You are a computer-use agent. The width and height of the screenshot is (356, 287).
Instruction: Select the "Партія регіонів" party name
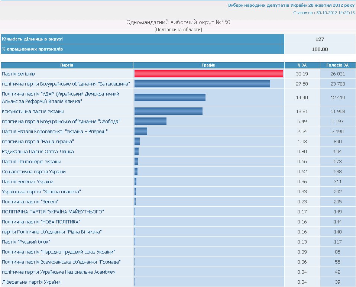coord(19,74)
